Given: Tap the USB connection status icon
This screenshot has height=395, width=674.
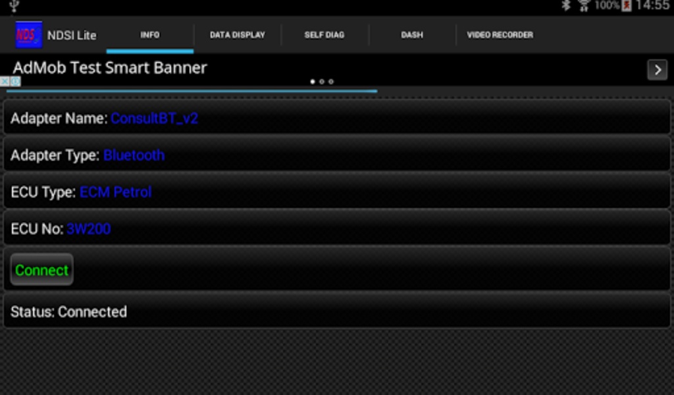Looking at the screenshot, I should click(x=14, y=5).
